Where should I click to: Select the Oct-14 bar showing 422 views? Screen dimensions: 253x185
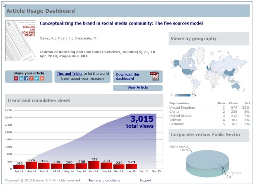94,165
